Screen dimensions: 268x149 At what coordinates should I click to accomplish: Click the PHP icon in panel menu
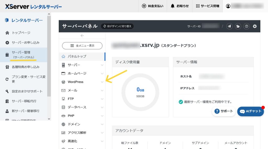(63, 116)
